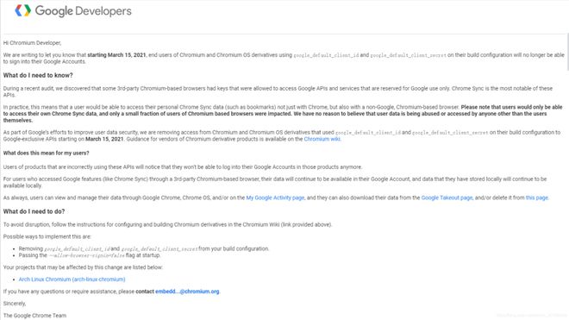Image resolution: width=569 pixels, height=320 pixels.
Task: Click the --allow-browser-signin=false flag text
Action: pyautogui.click(x=86, y=255)
